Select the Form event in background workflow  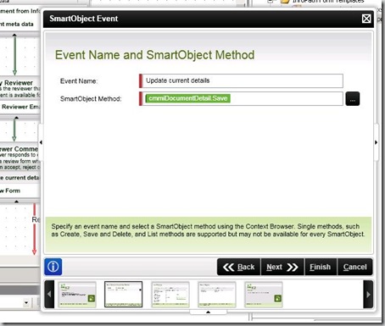click(20, 191)
